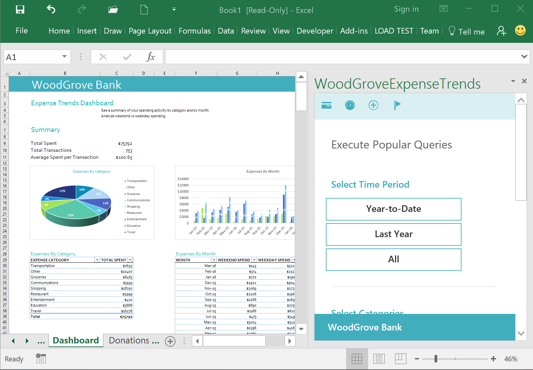Click the Insert Function fx icon
This screenshot has height=370, width=533.
[151, 57]
